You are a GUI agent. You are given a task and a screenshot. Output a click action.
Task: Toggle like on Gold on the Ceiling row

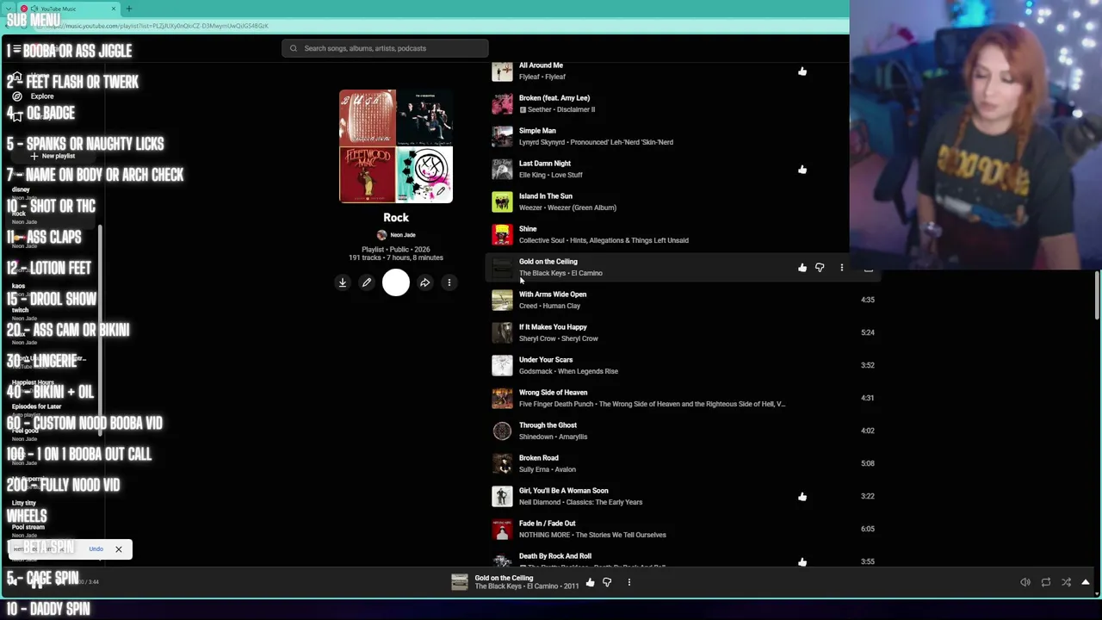point(802,268)
